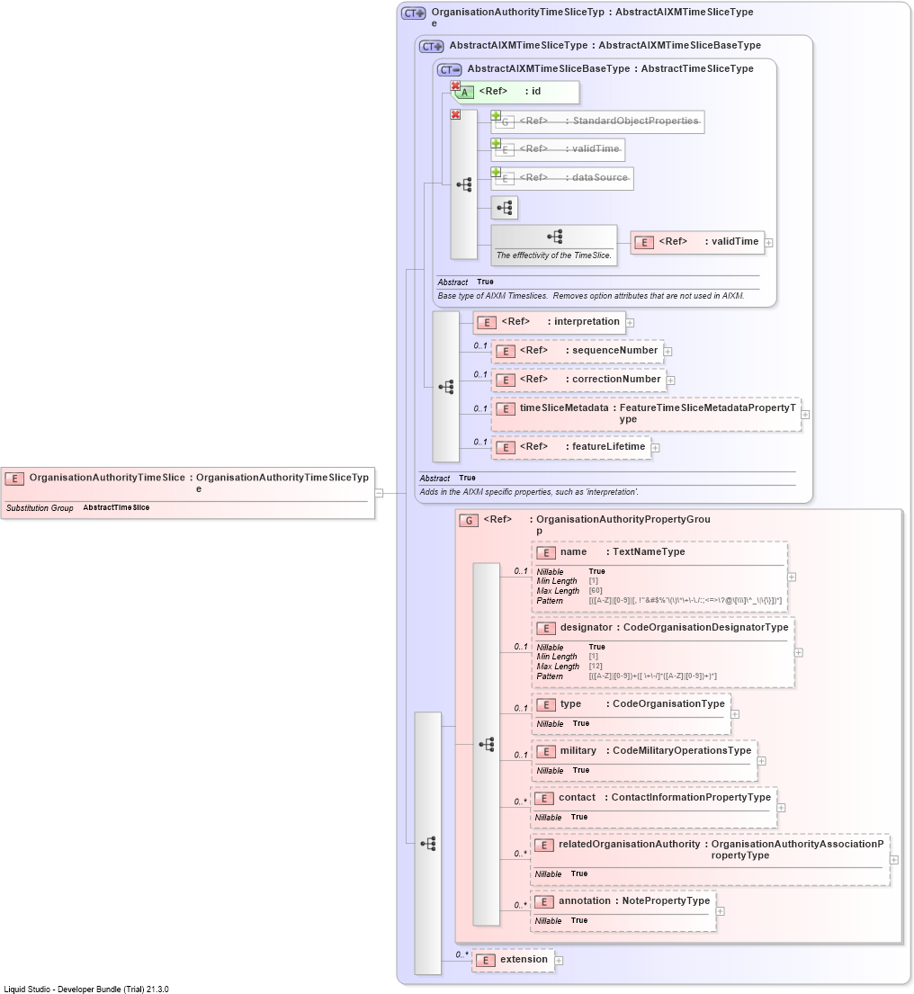Click the E icon of annotation element
This screenshot has width=914, height=994.
point(544,902)
